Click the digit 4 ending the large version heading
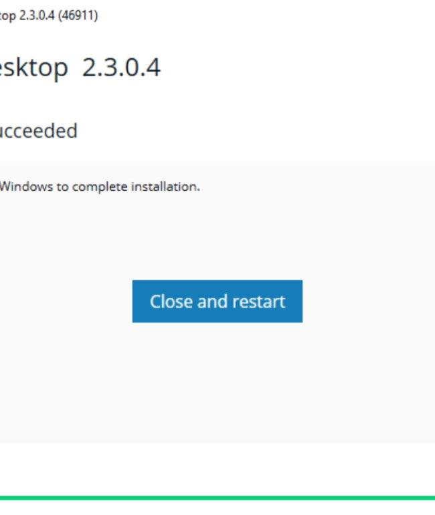Viewport: 435px width, 515px height. pyautogui.click(x=153, y=68)
